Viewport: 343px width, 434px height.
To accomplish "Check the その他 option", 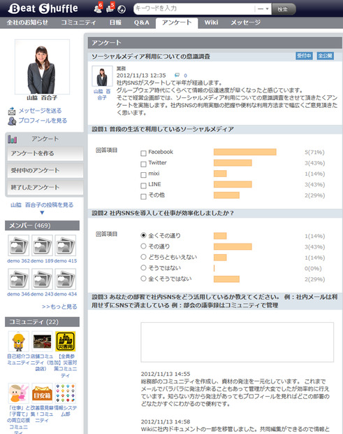I will [143, 196].
